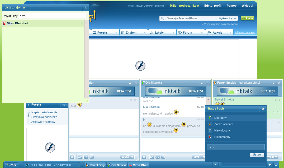Click the nktalk logo button in bottom bar

(x=11, y=165)
